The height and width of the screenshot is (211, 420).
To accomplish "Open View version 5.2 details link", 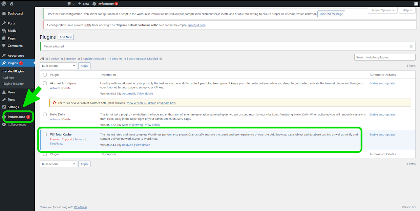I will tap(141, 103).
